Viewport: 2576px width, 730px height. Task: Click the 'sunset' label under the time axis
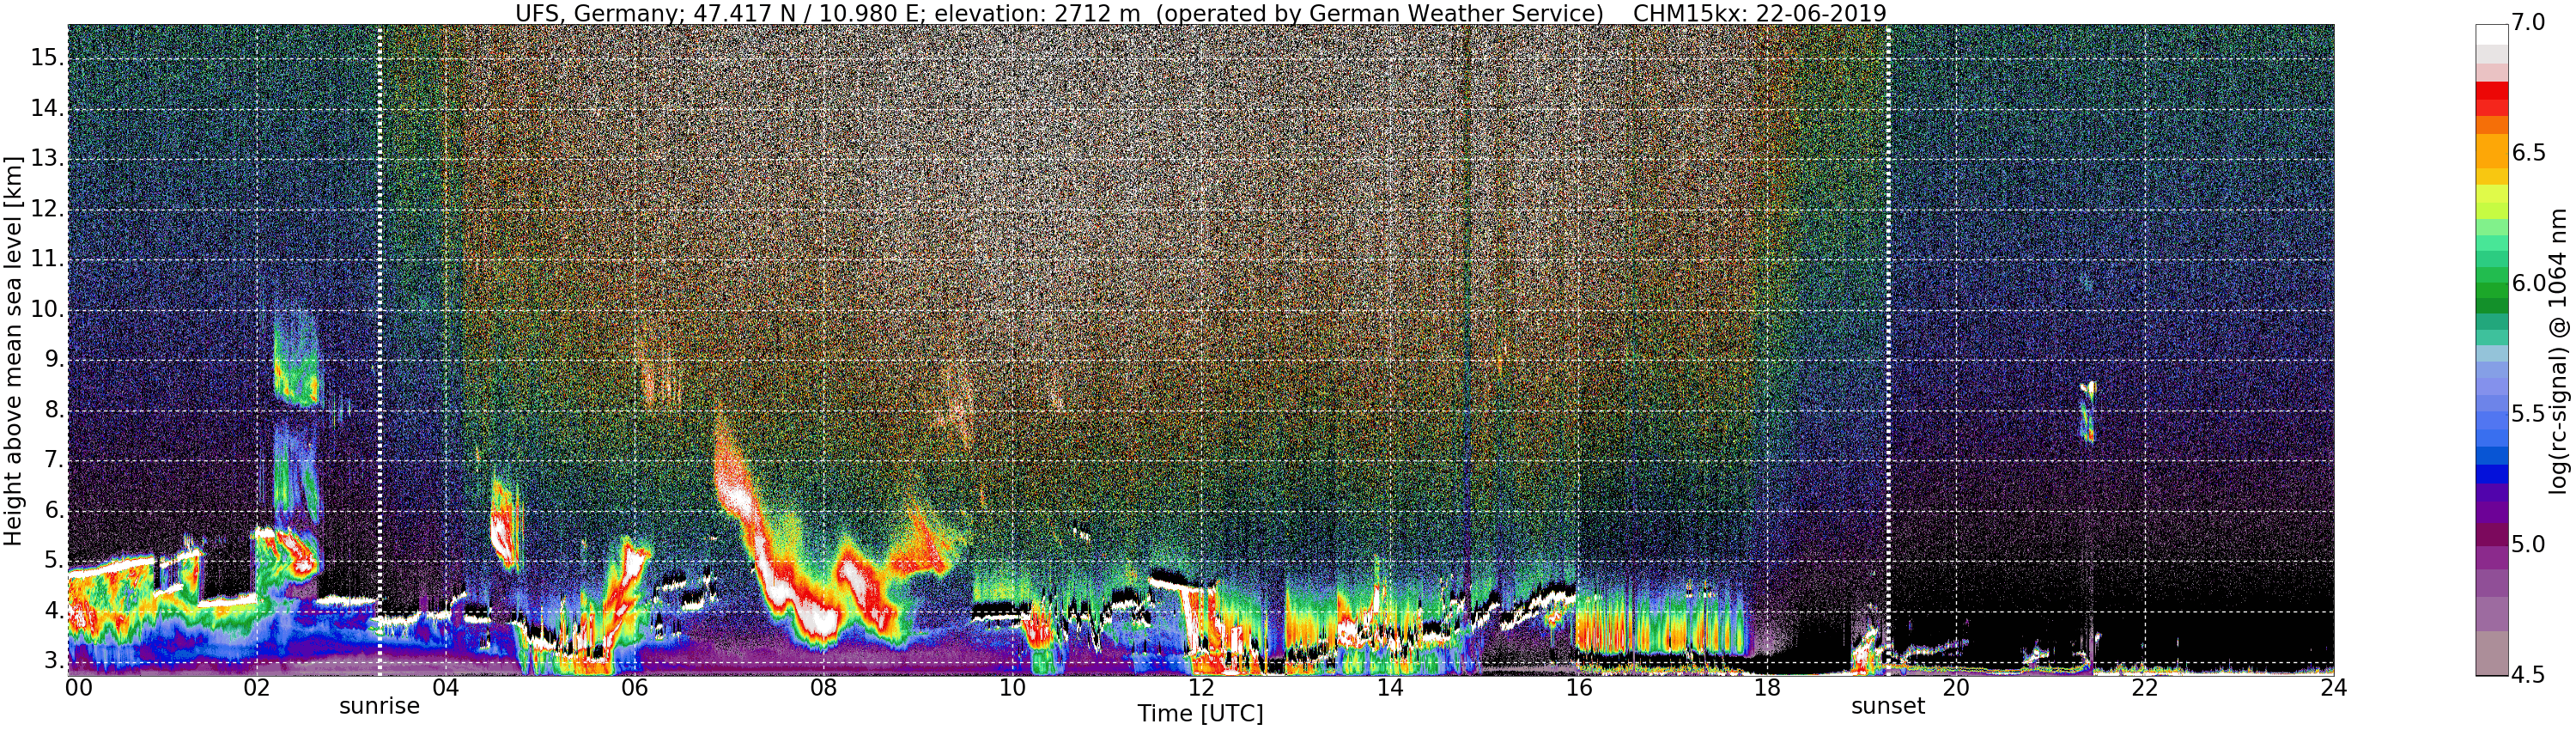point(1887,706)
